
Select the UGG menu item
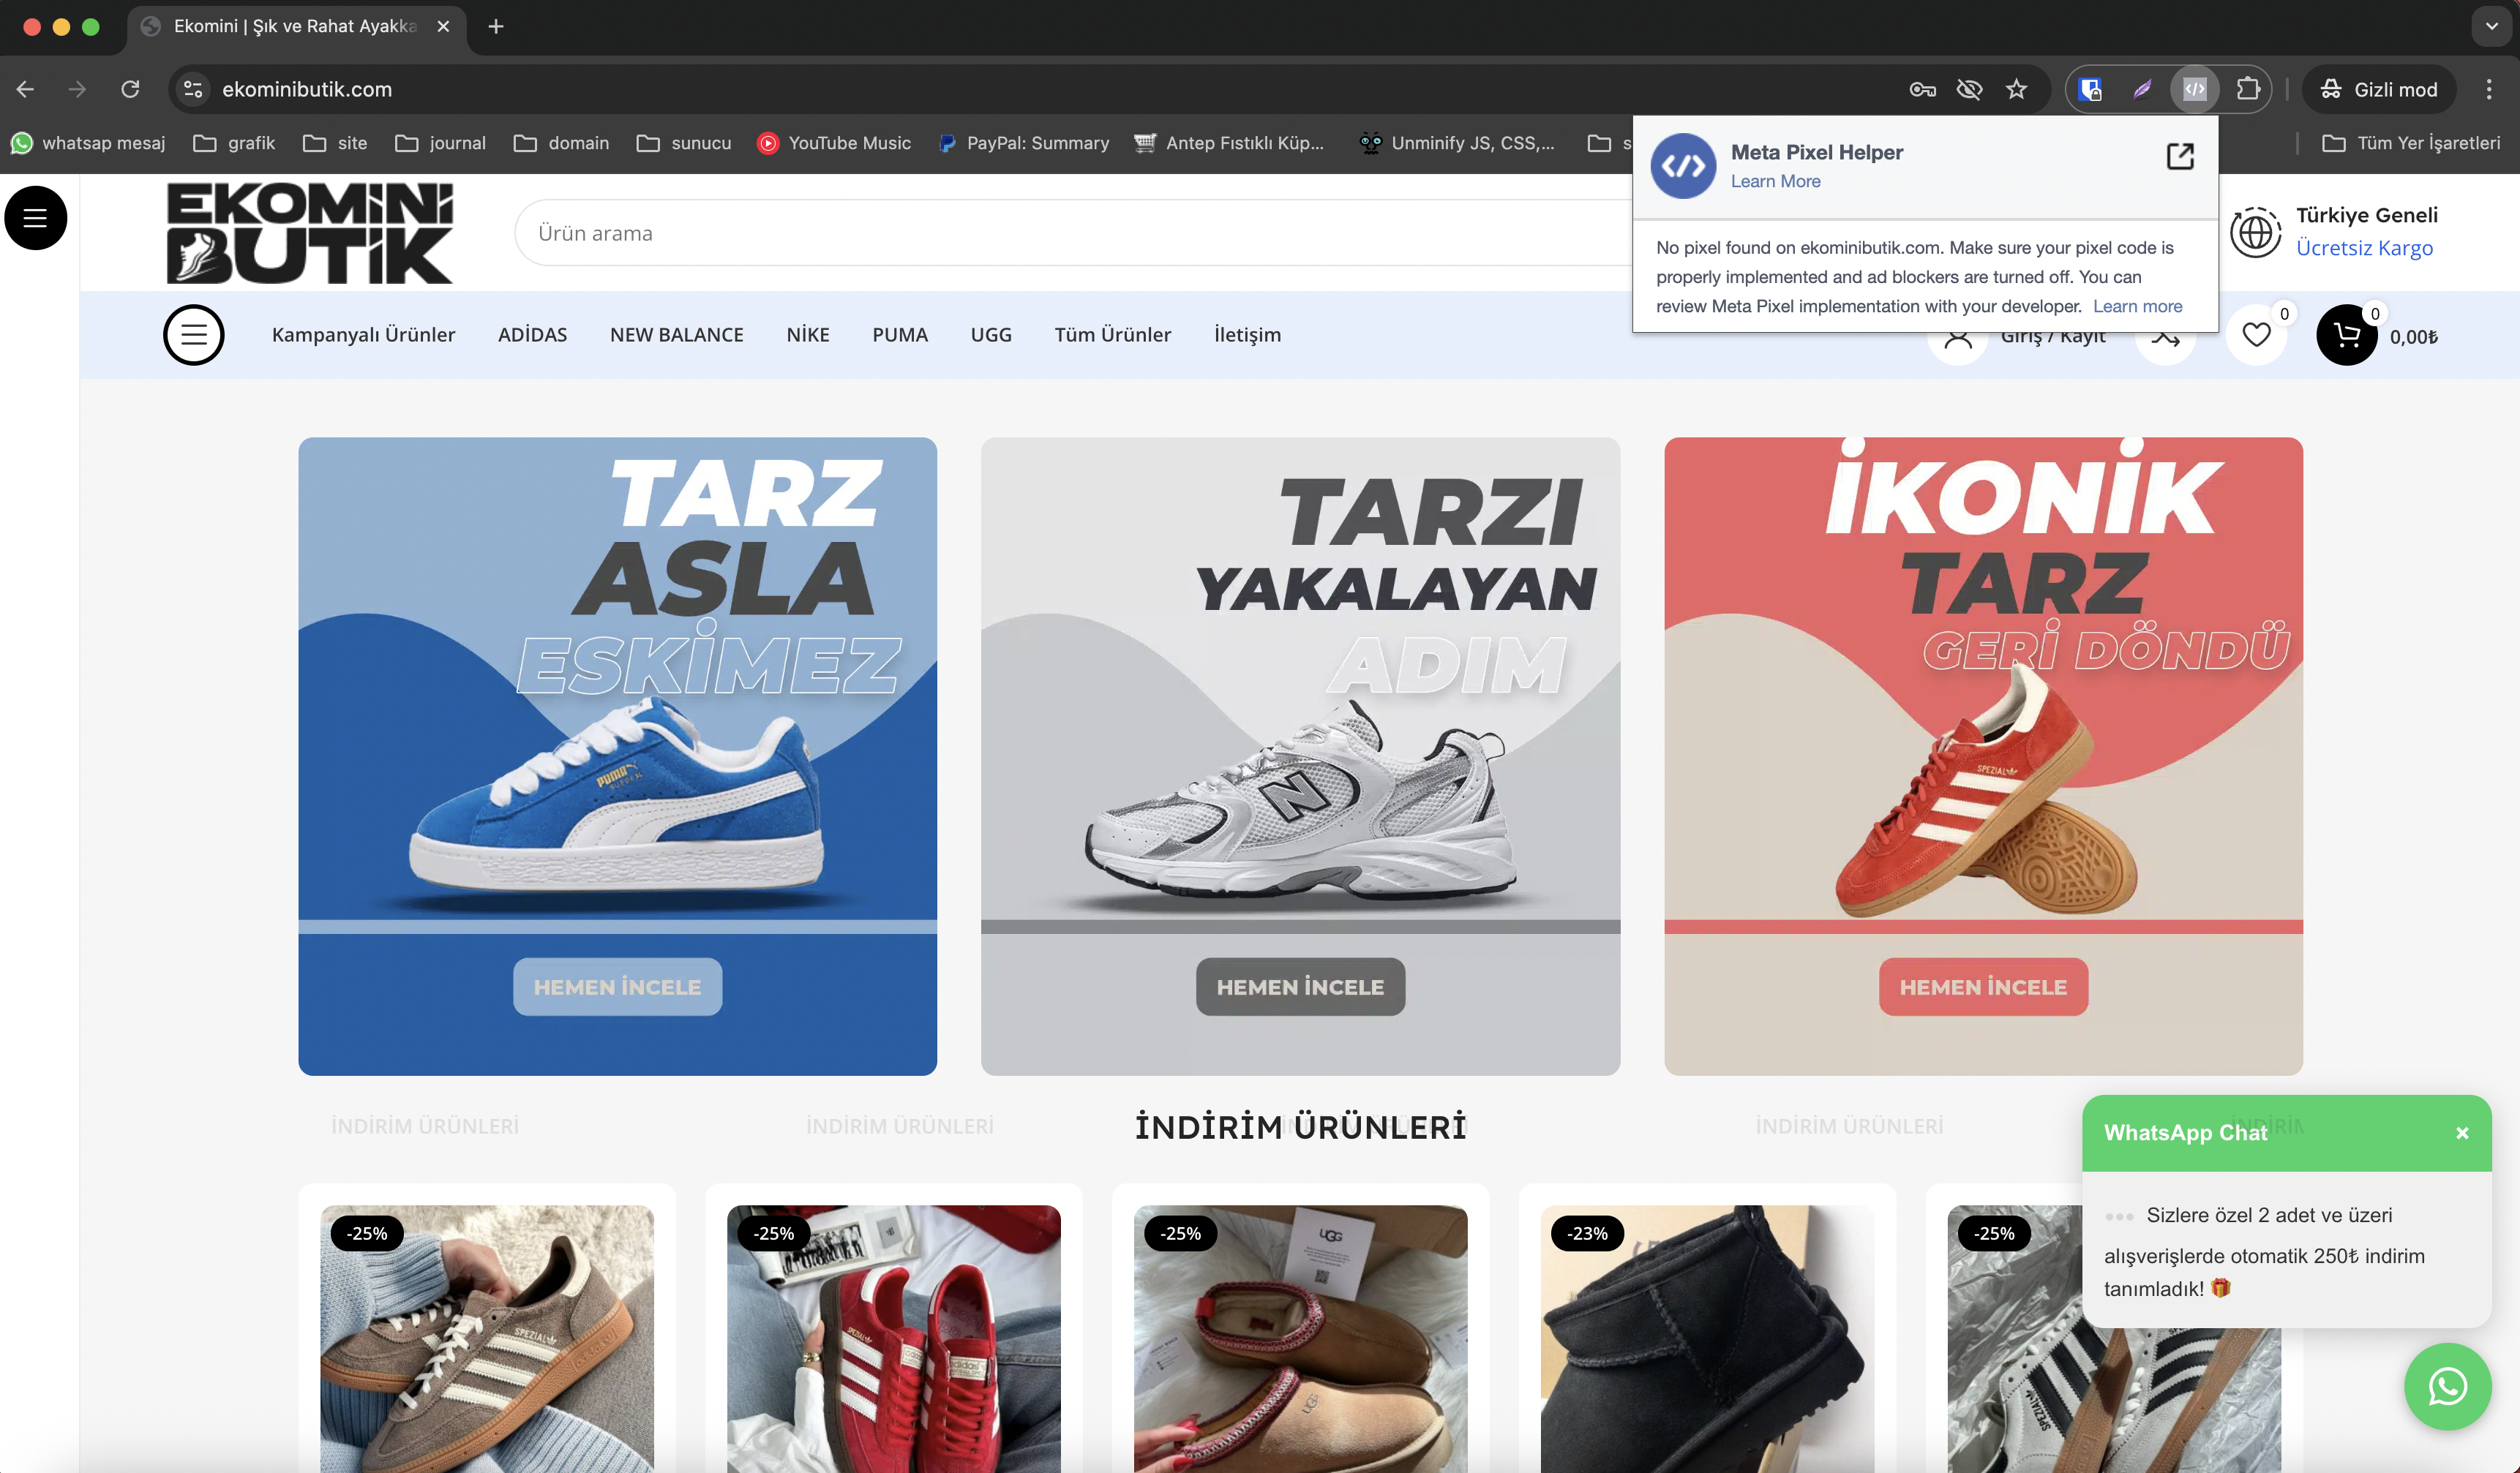[991, 335]
